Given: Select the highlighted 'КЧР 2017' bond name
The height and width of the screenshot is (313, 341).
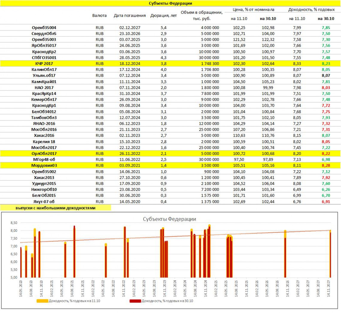Looking at the screenshot, I should point(44,63).
